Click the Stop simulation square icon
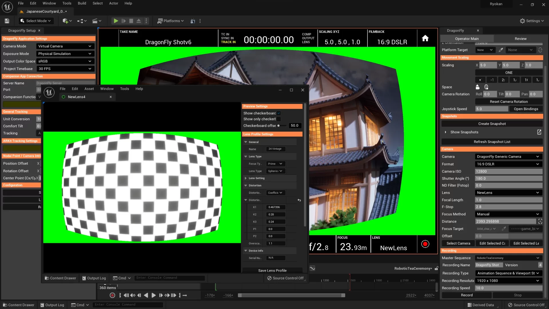Image resolution: width=549 pixels, height=309 pixels. [x=131, y=21]
